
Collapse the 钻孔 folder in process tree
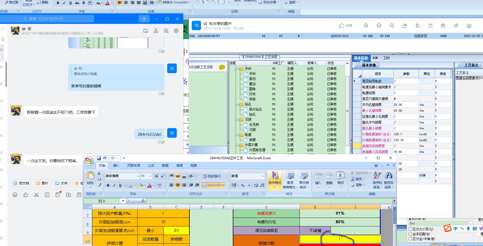click(236, 104)
